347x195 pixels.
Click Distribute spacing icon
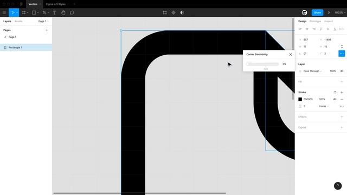(x=342, y=29)
